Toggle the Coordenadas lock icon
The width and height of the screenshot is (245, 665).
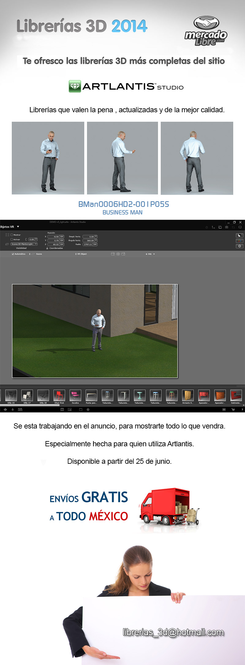click(x=47, y=248)
